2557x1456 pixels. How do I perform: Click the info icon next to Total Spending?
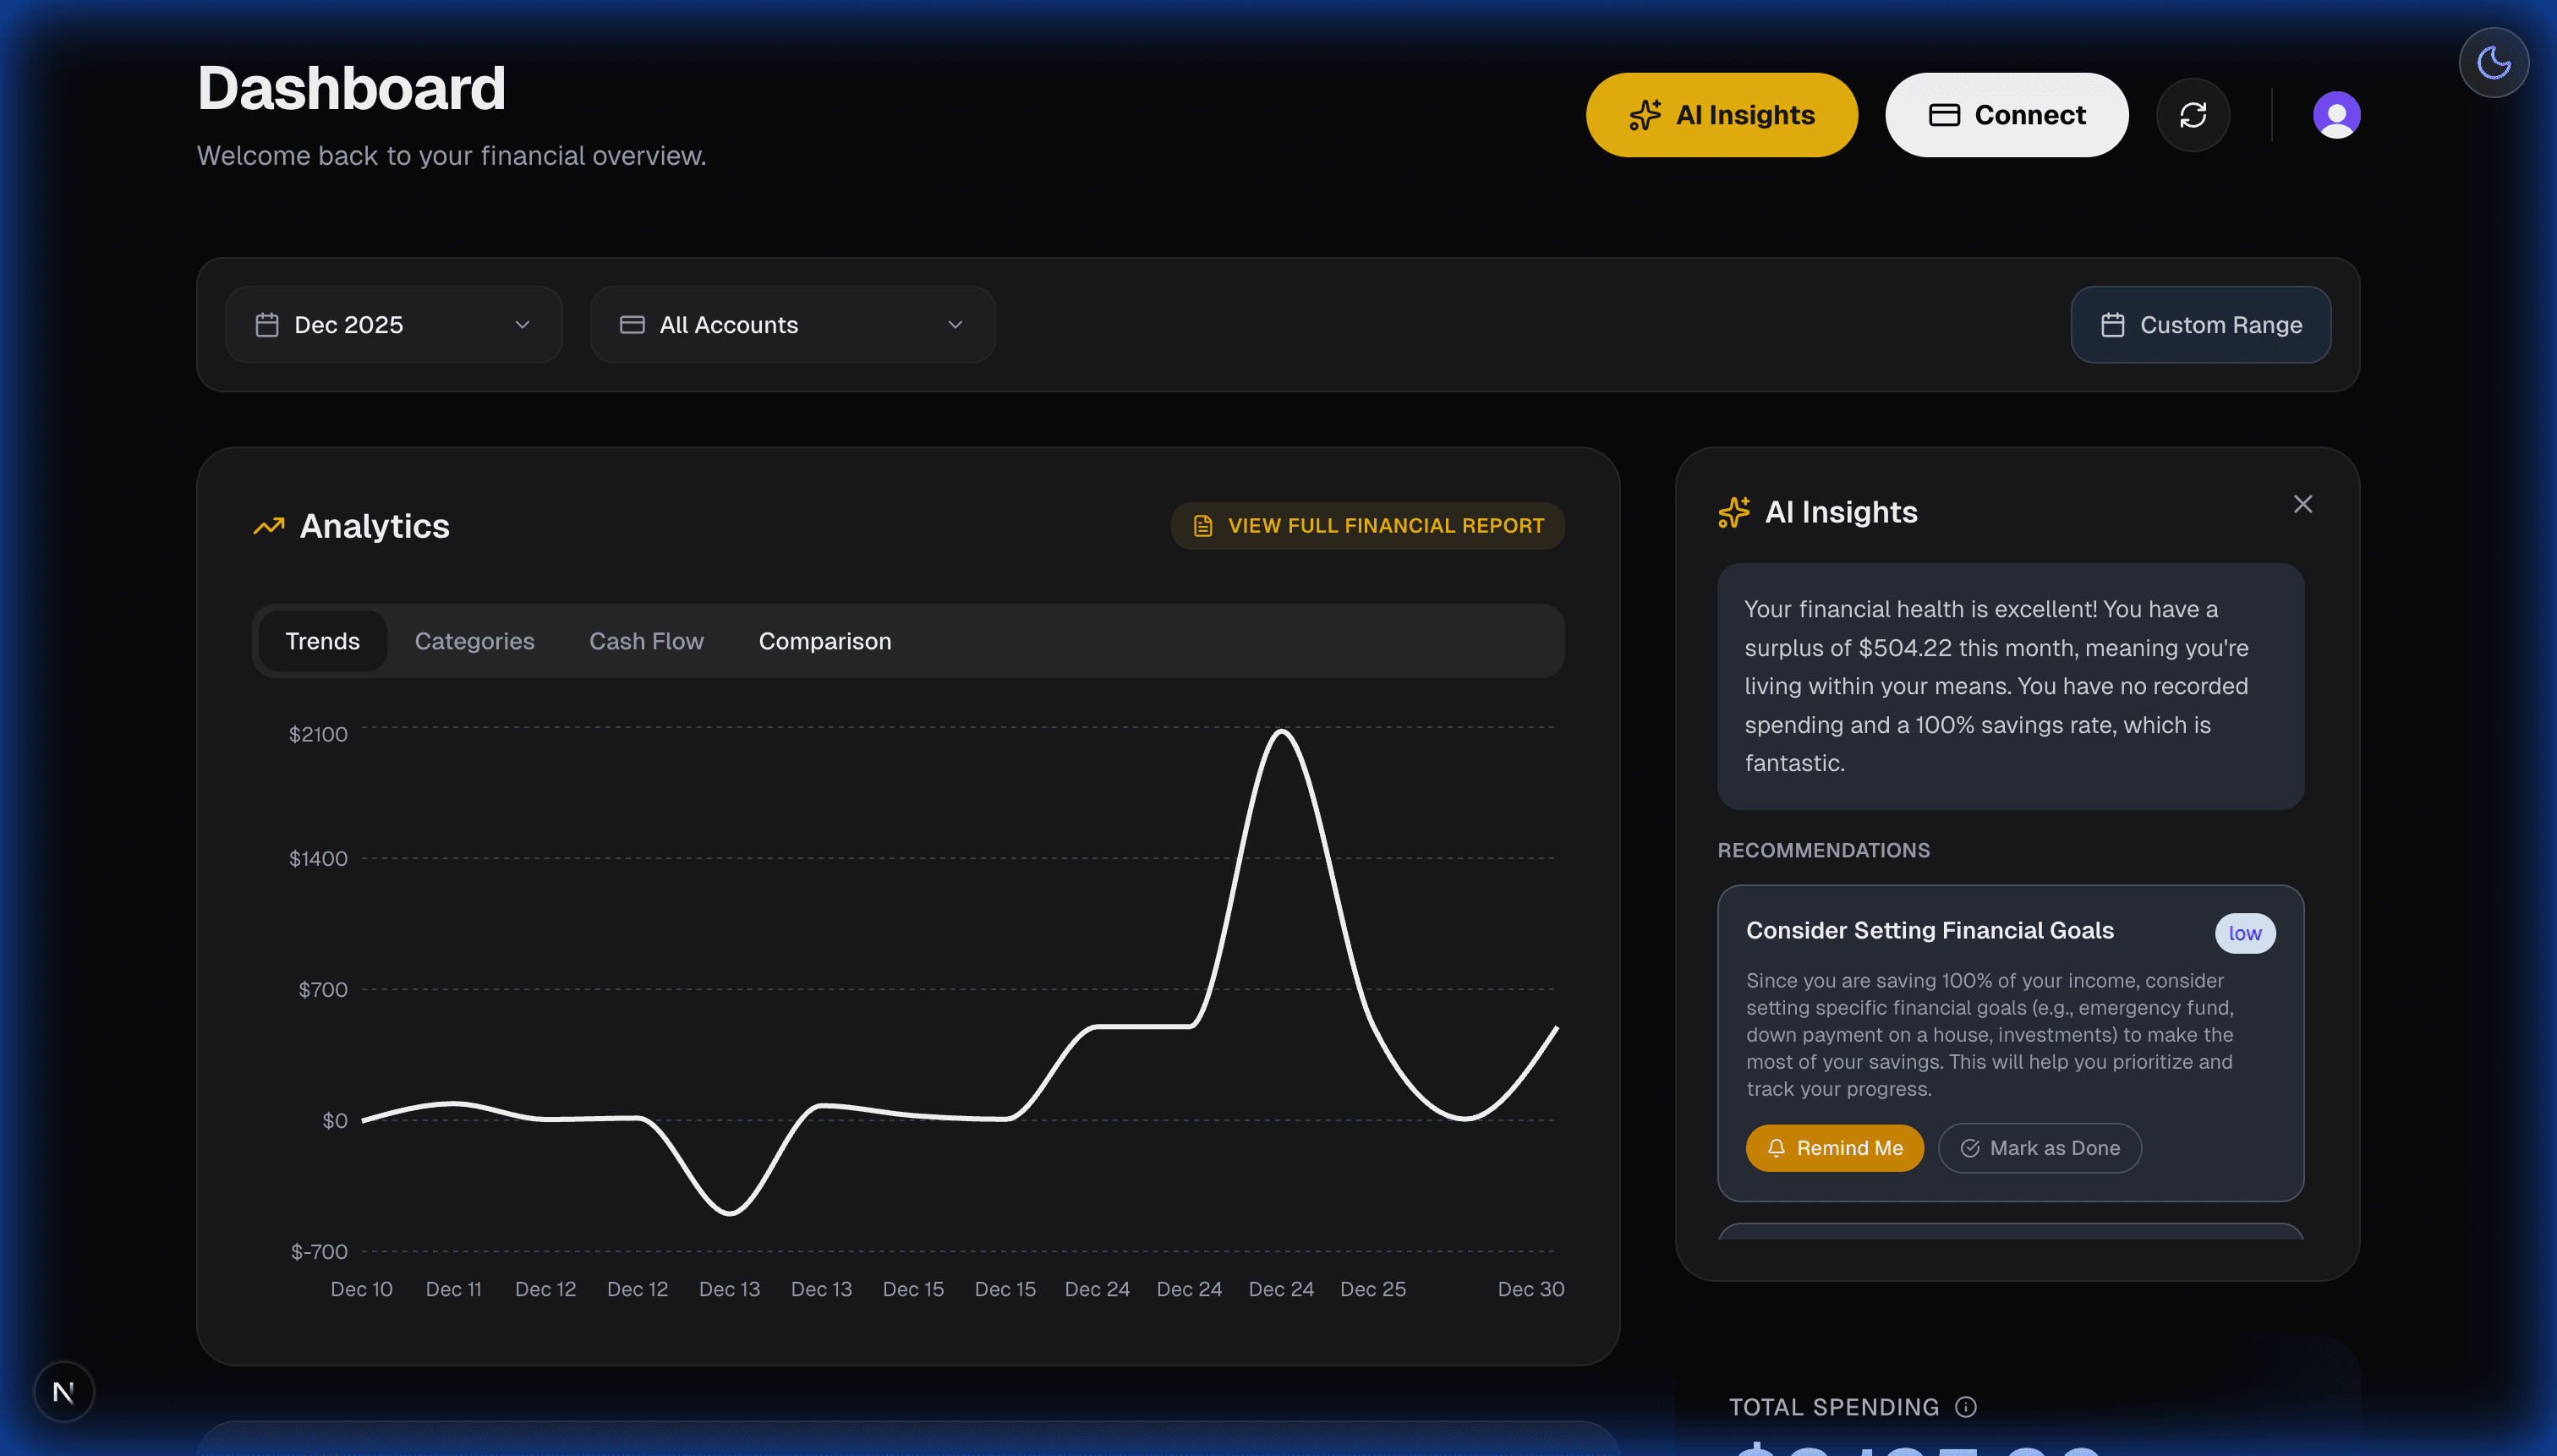1965,1406
